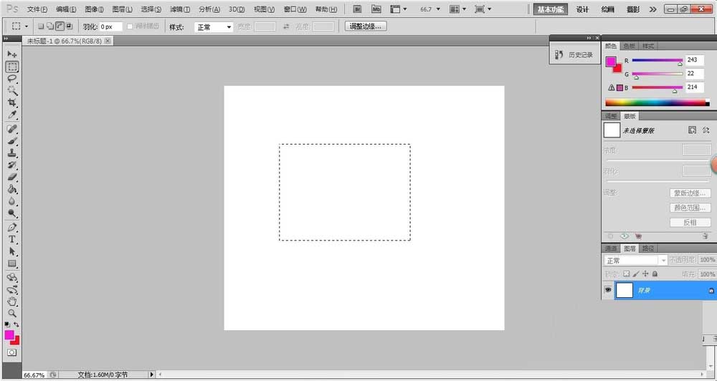This screenshot has width=717, height=381.
Task: Reset default colors icon in toolbox
Action: tap(7, 324)
